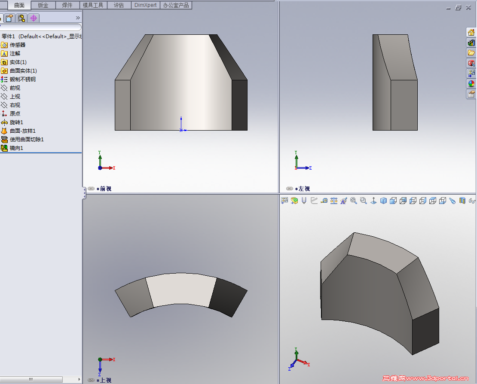Viewport: 477px width, 384px height.
Task: Click the pencil with dashed outline icon
Action: point(304,201)
